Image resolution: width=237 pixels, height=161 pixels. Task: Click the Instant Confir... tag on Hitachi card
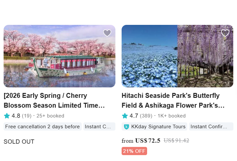(211, 127)
